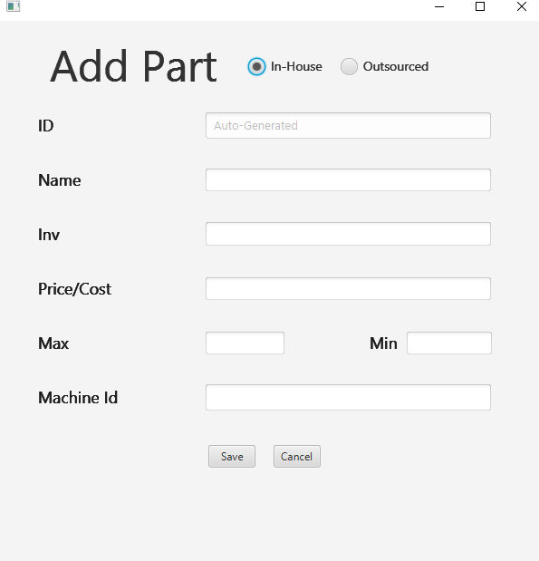Click the Price/Cost label
This screenshot has height=561, width=539.
point(75,289)
